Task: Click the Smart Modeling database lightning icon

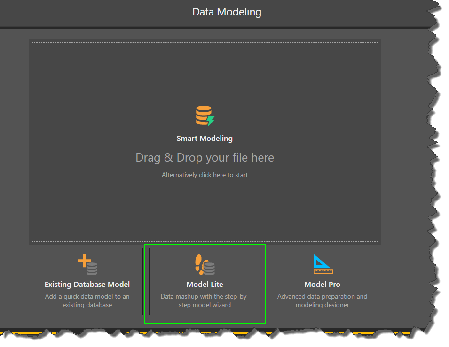Action: [x=204, y=116]
